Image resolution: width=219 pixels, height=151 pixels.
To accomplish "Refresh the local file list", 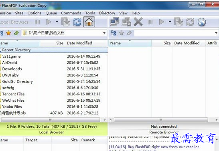I will [77, 22].
